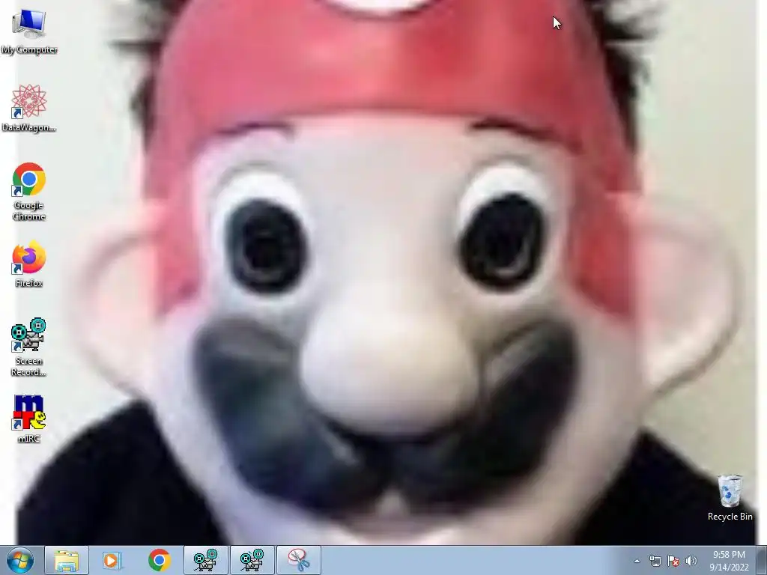Open the Action Center flag icon
The height and width of the screenshot is (575, 767).
[673, 561]
